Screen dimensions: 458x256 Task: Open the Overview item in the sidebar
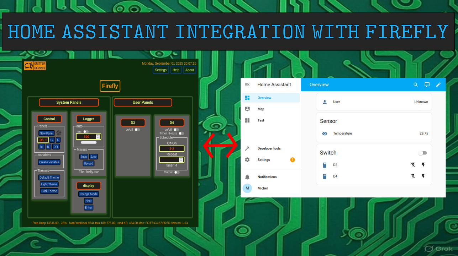[271, 98]
